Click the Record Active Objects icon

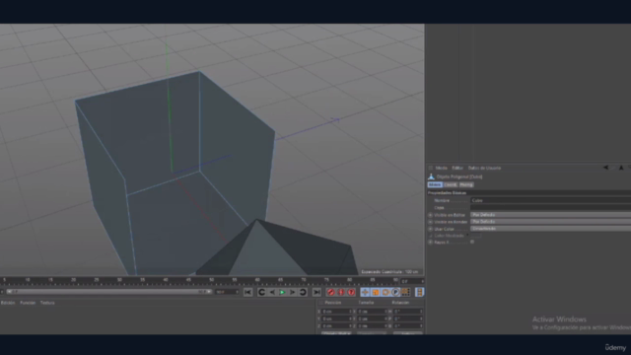tap(331, 292)
